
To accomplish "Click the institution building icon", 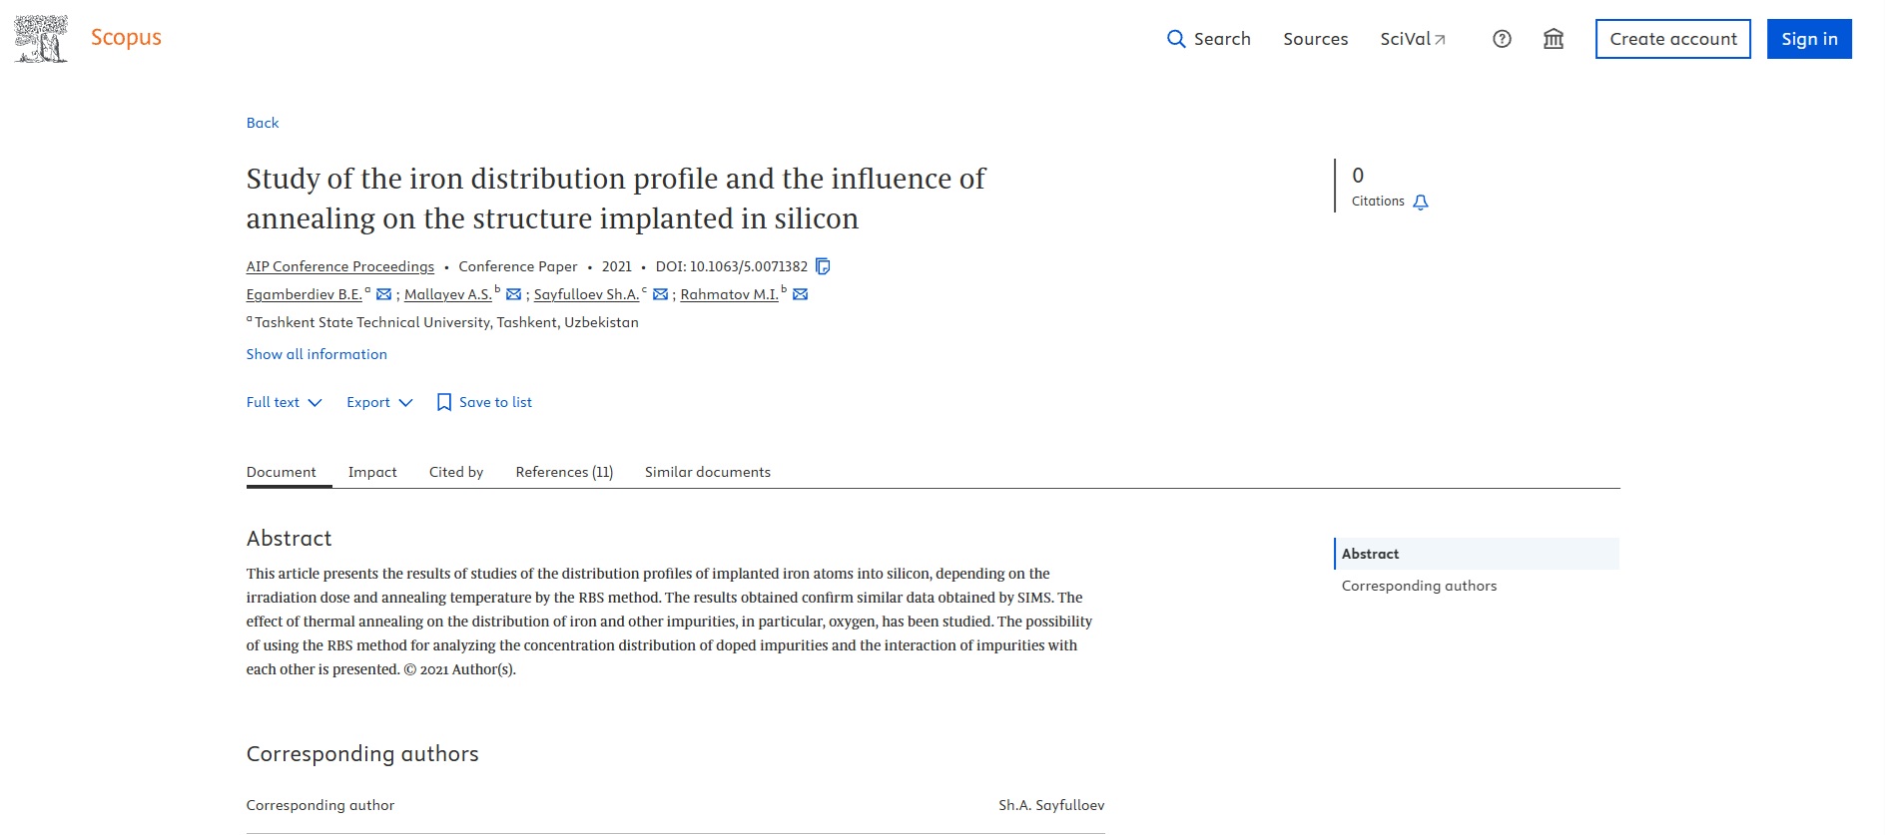I will click(x=1554, y=39).
